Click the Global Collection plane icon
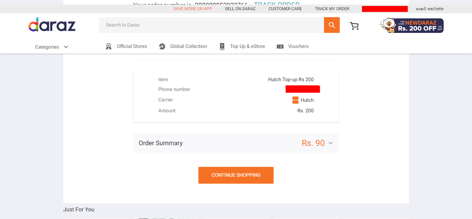The width and height of the screenshot is (472, 219). [162, 47]
